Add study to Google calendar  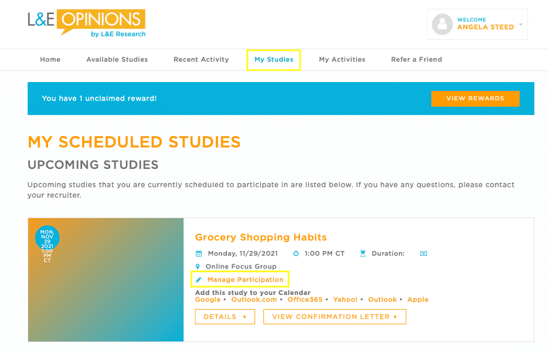[x=208, y=300]
